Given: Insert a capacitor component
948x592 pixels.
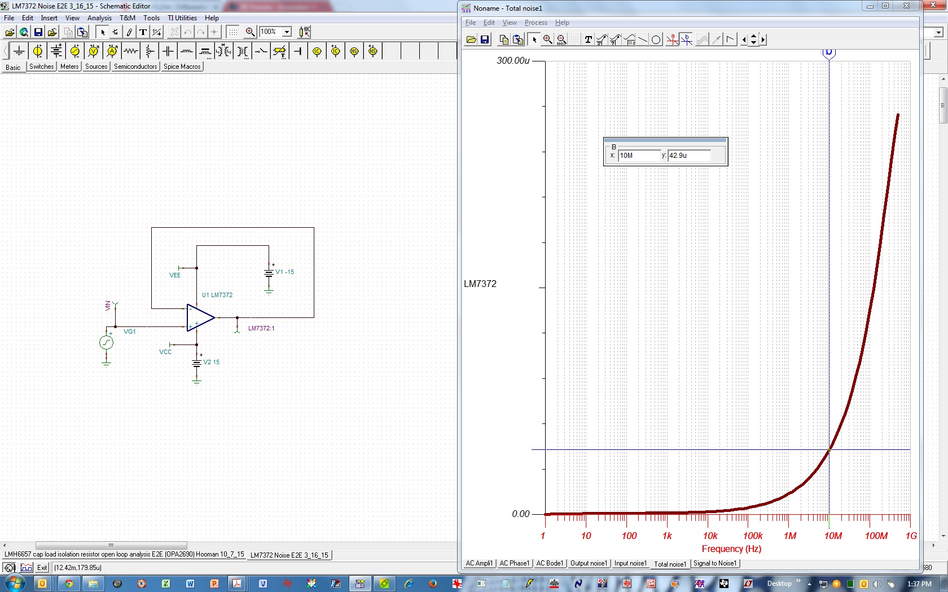Looking at the screenshot, I should pyautogui.click(x=168, y=51).
